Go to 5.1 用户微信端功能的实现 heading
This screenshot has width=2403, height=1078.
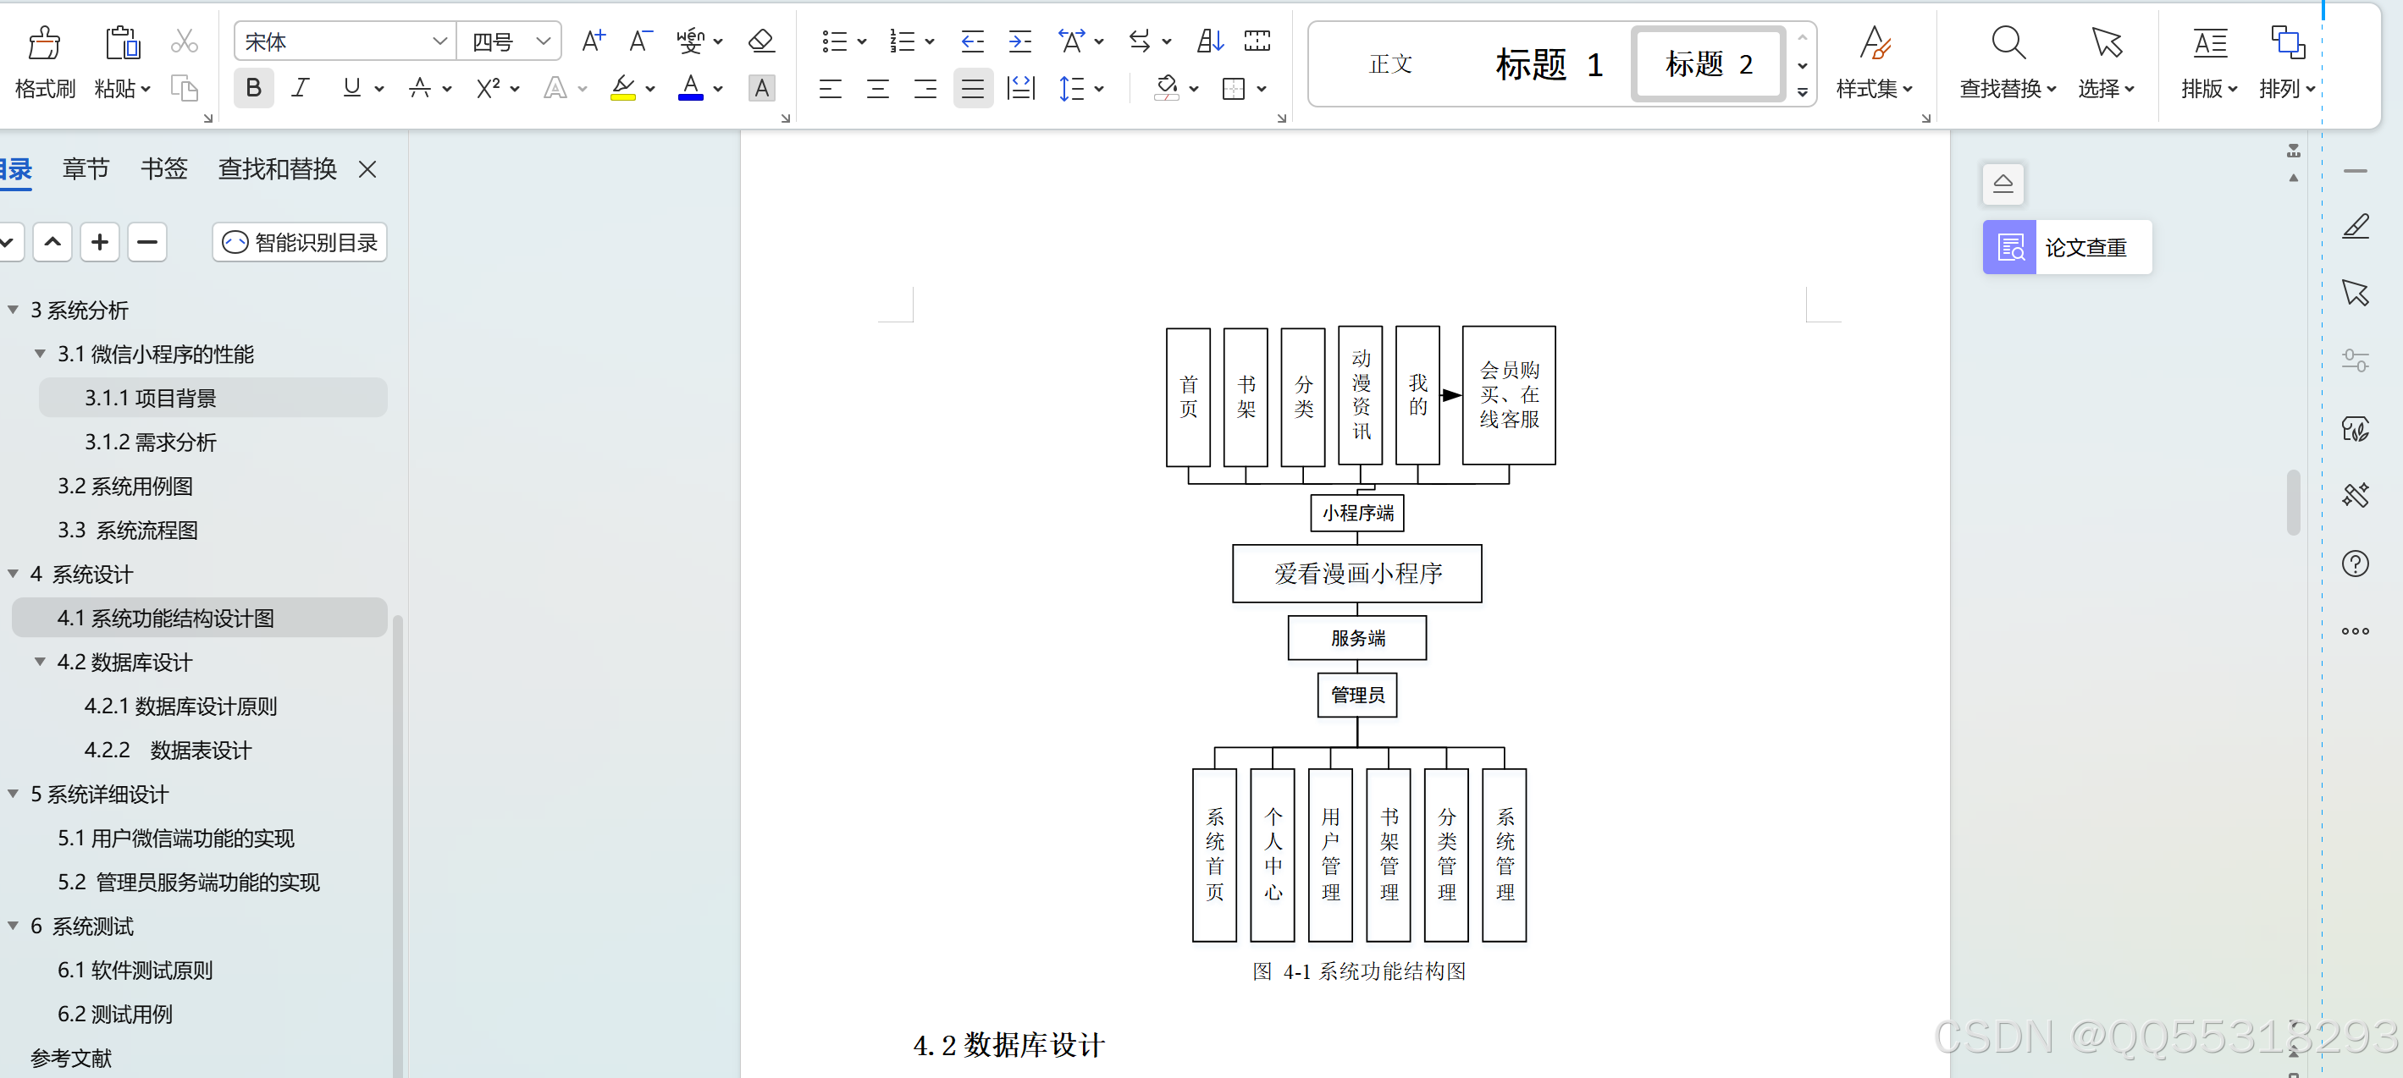pyautogui.click(x=176, y=839)
